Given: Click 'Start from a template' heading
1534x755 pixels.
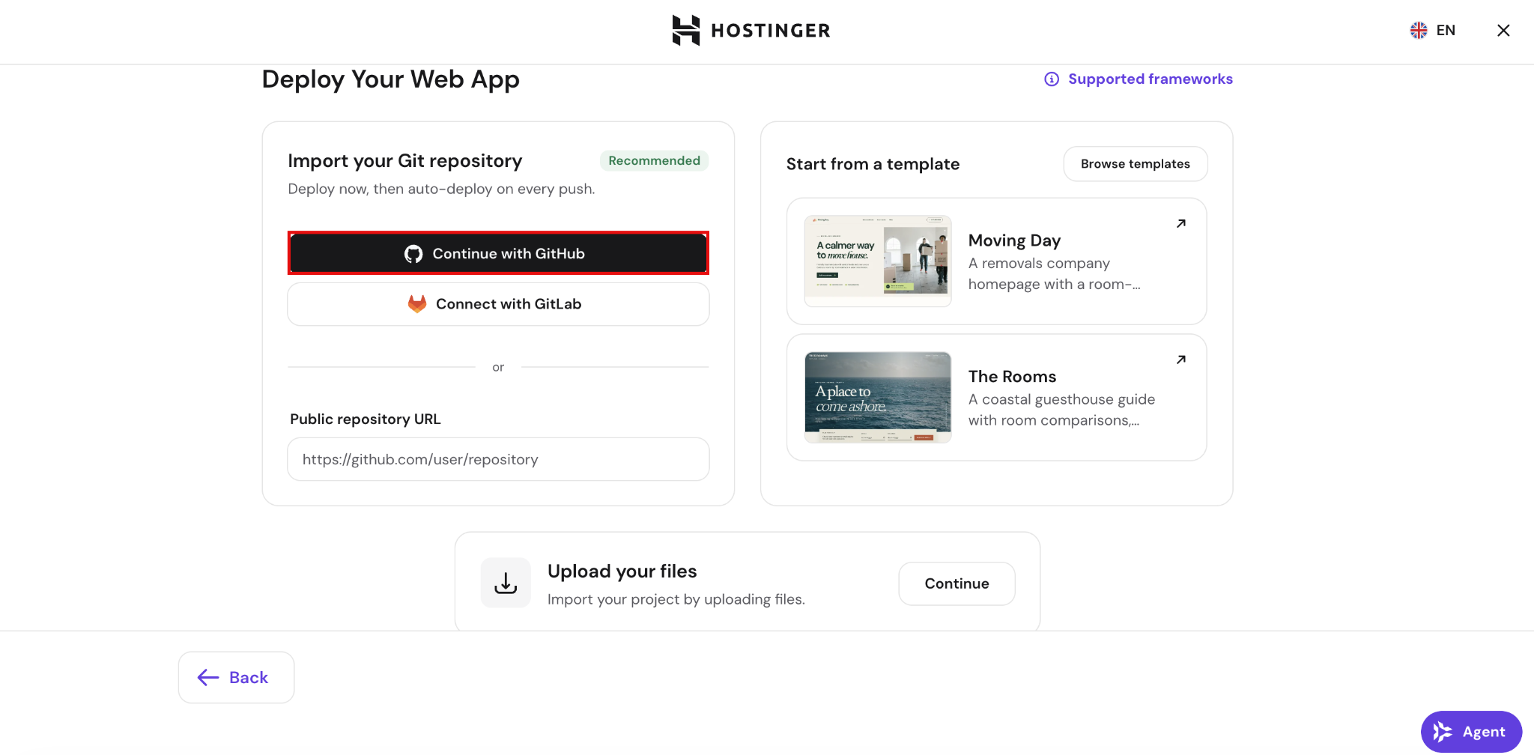Looking at the screenshot, I should (873, 164).
